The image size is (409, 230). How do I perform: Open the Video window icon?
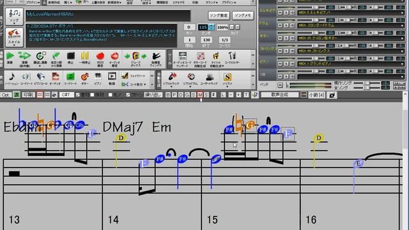tap(112, 77)
